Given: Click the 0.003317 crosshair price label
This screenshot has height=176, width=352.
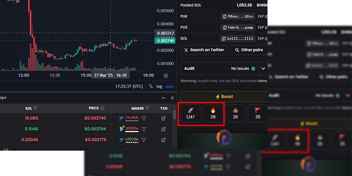Looking at the screenshot, I should 166,33.
